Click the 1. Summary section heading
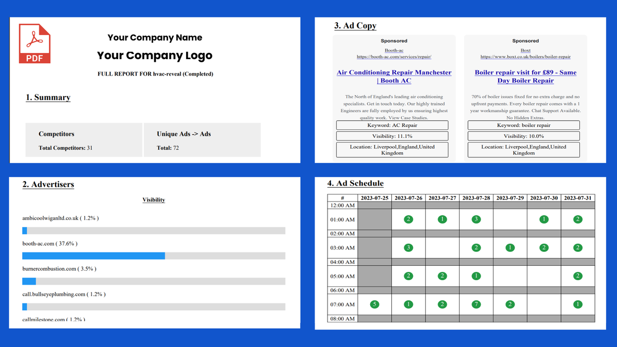 coord(48,97)
